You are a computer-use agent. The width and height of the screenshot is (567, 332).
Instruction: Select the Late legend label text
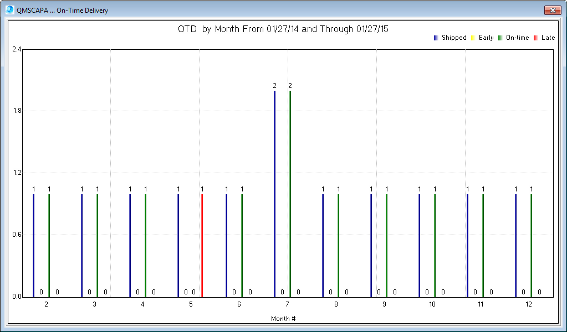[548, 38]
